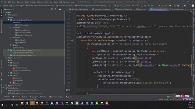The width and height of the screenshot is (195, 109).
Task: Click the collapse all icon in Project panel
Action: click(55, 9)
